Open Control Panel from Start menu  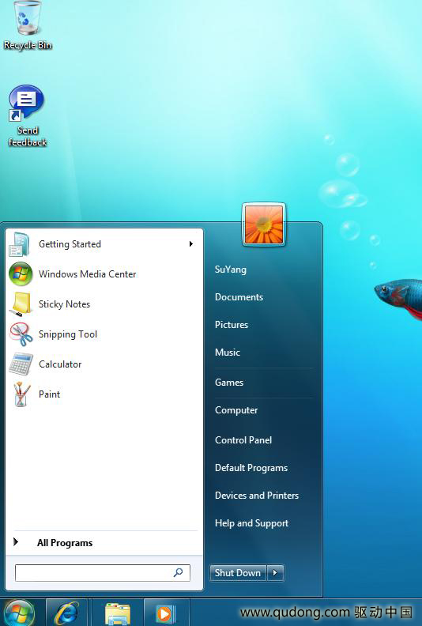click(243, 440)
